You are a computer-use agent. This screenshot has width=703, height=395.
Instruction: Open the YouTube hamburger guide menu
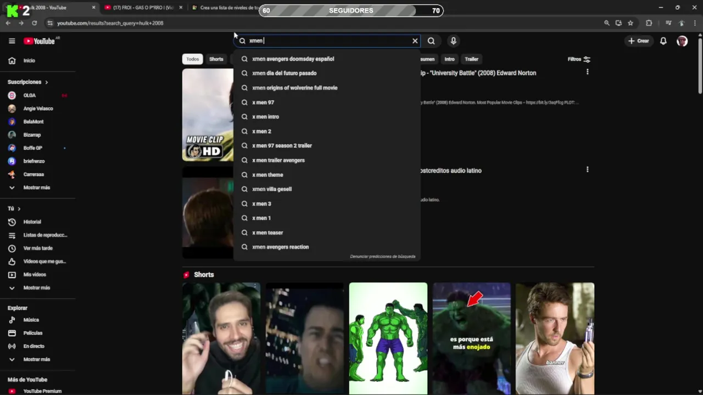tap(12, 41)
